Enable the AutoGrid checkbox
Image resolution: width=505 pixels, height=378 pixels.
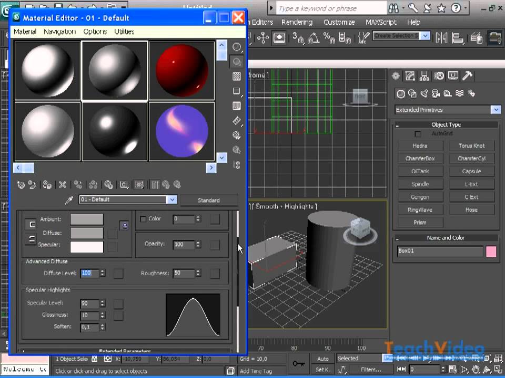click(x=418, y=134)
